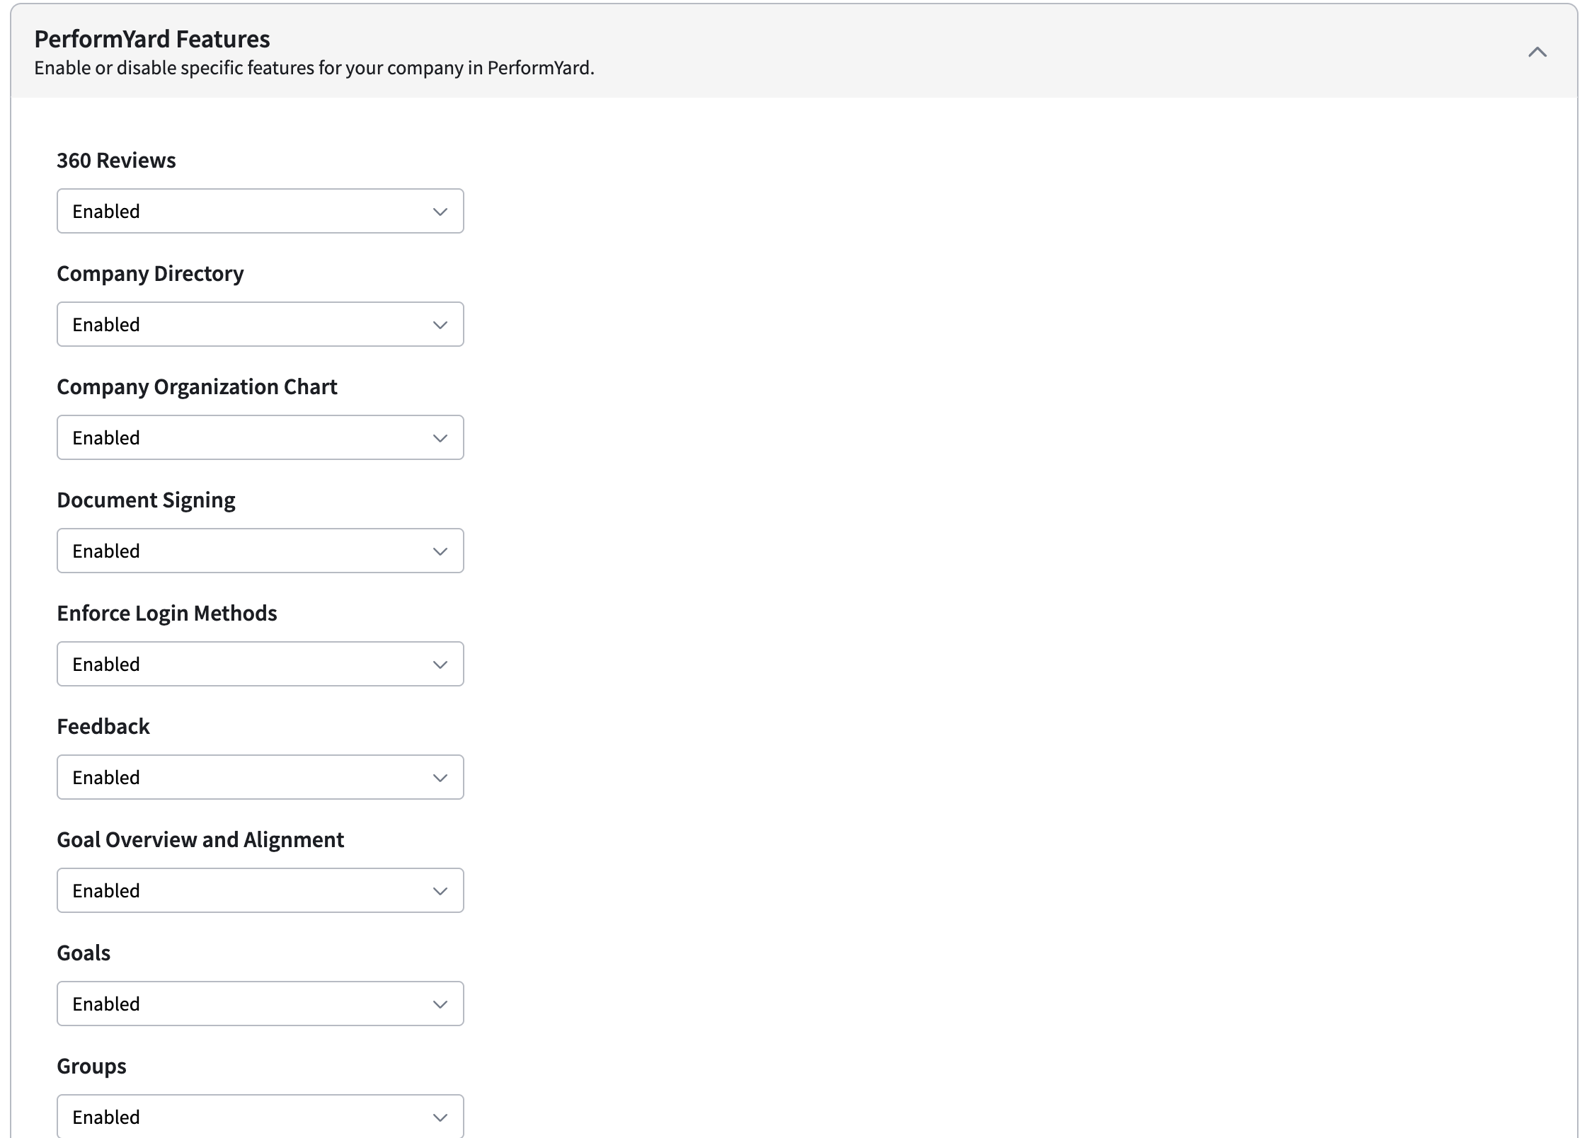
Task: Click the Company Directory label
Action: coord(150,274)
